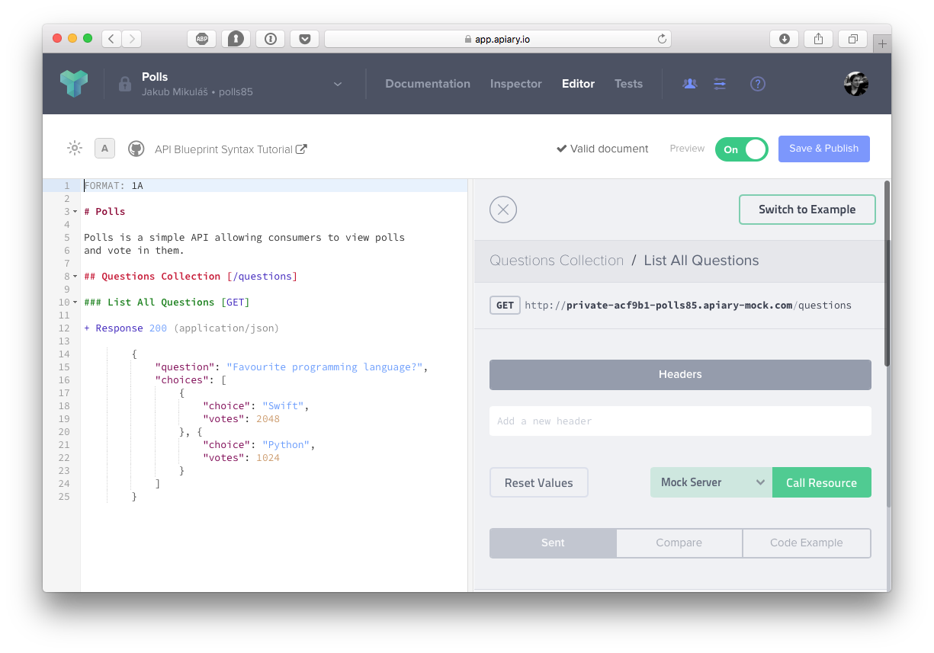Open the team members icon
The image size is (934, 653).
point(690,84)
